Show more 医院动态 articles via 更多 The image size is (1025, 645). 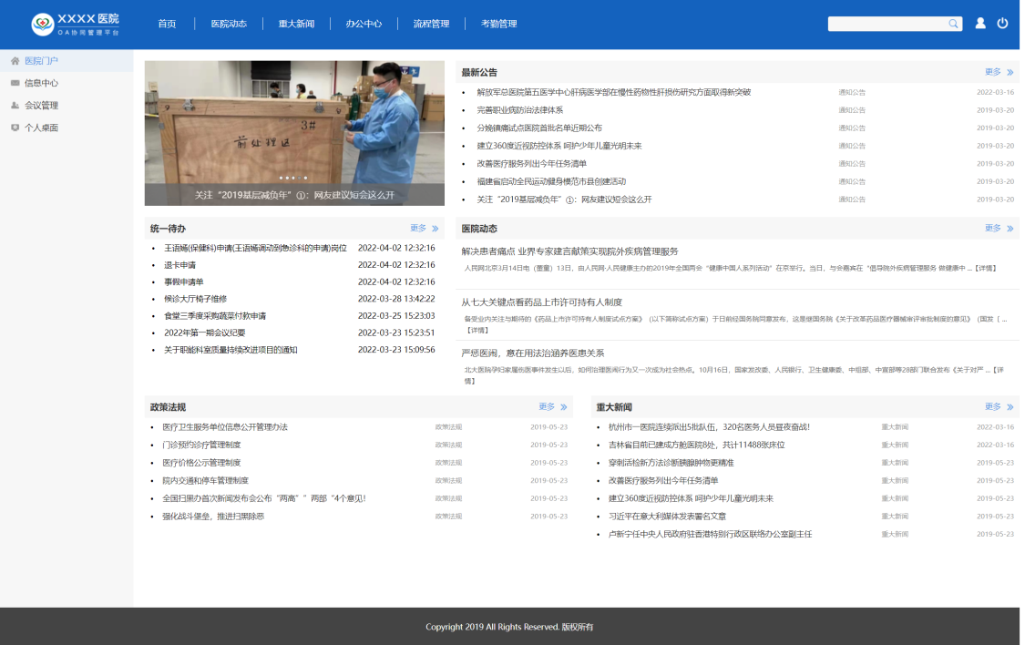click(x=998, y=229)
